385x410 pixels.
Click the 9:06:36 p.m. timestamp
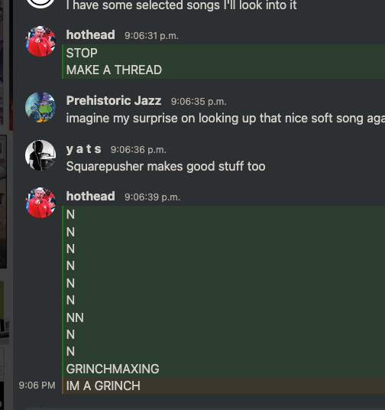tap(138, 150)
